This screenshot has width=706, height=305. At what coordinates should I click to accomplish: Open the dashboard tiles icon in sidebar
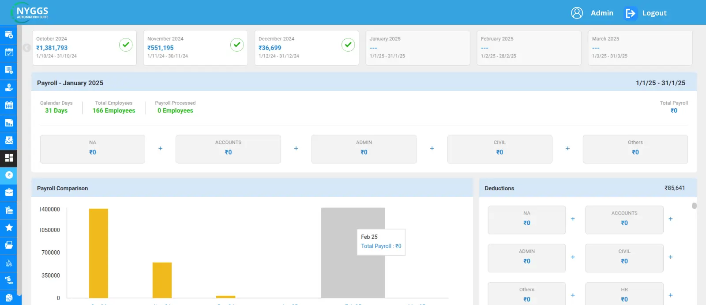9,158
